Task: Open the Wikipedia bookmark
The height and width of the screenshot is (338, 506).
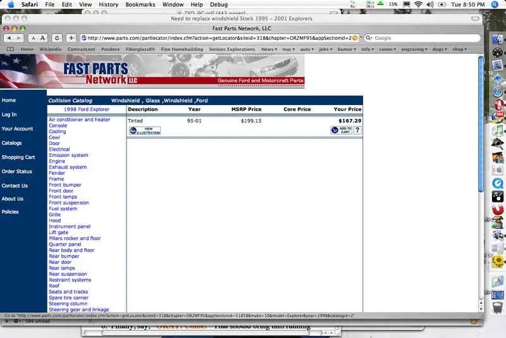Action: (51, 49)
